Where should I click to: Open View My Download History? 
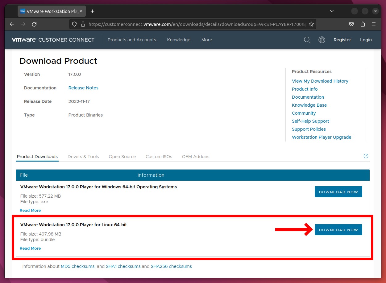point(320,81)
